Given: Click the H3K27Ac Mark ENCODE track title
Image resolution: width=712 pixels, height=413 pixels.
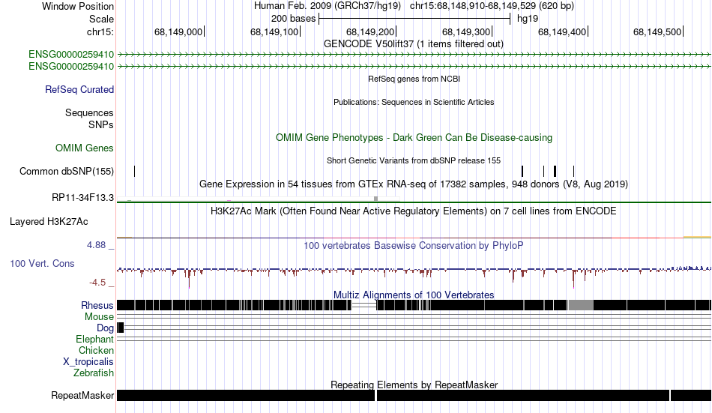Looking at the screenshot, I should click(414, 211).
